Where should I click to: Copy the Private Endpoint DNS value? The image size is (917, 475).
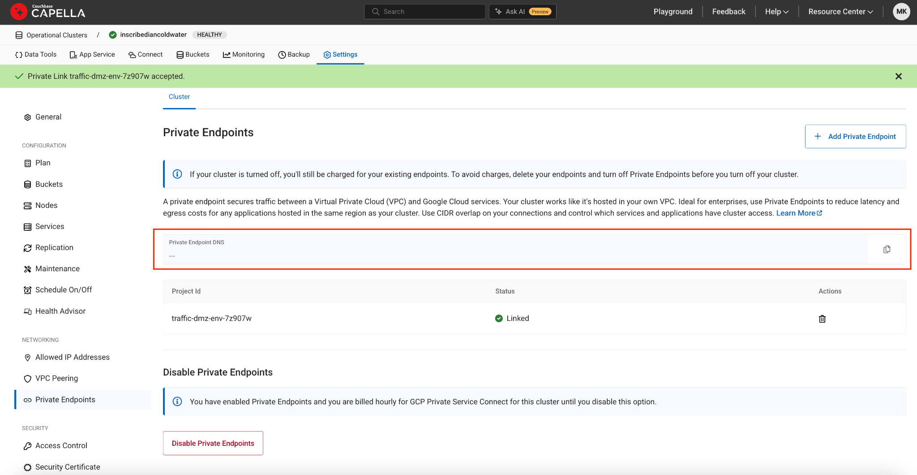point(887,250)
